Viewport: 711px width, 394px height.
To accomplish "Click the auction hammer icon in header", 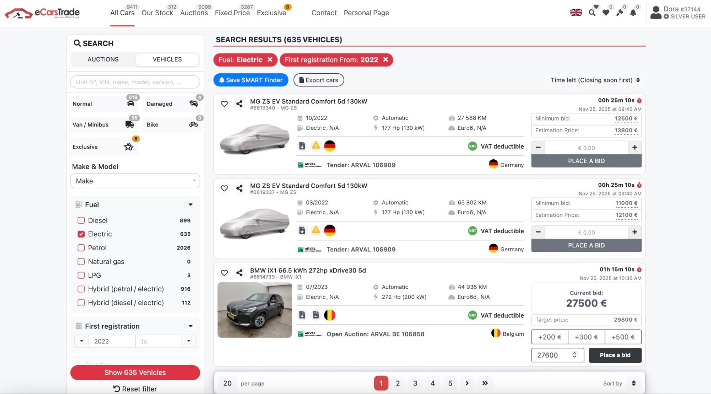I will pos(620,13).
